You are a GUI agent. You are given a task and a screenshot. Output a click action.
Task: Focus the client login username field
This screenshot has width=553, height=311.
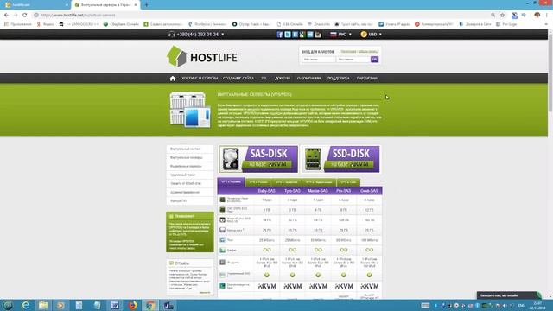[319, 60]
